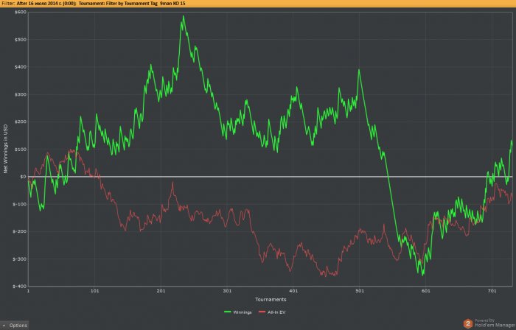The image size is (516, 330).
Task: Click the x-axis tick label 201
Action: coord(161,291)
